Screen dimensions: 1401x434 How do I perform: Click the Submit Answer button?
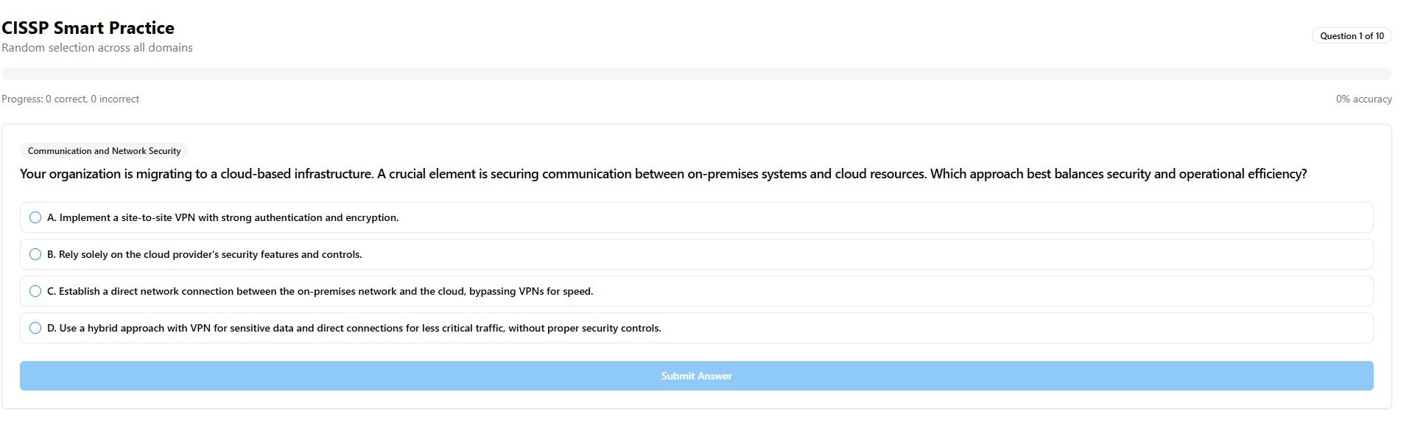point(696,376)
